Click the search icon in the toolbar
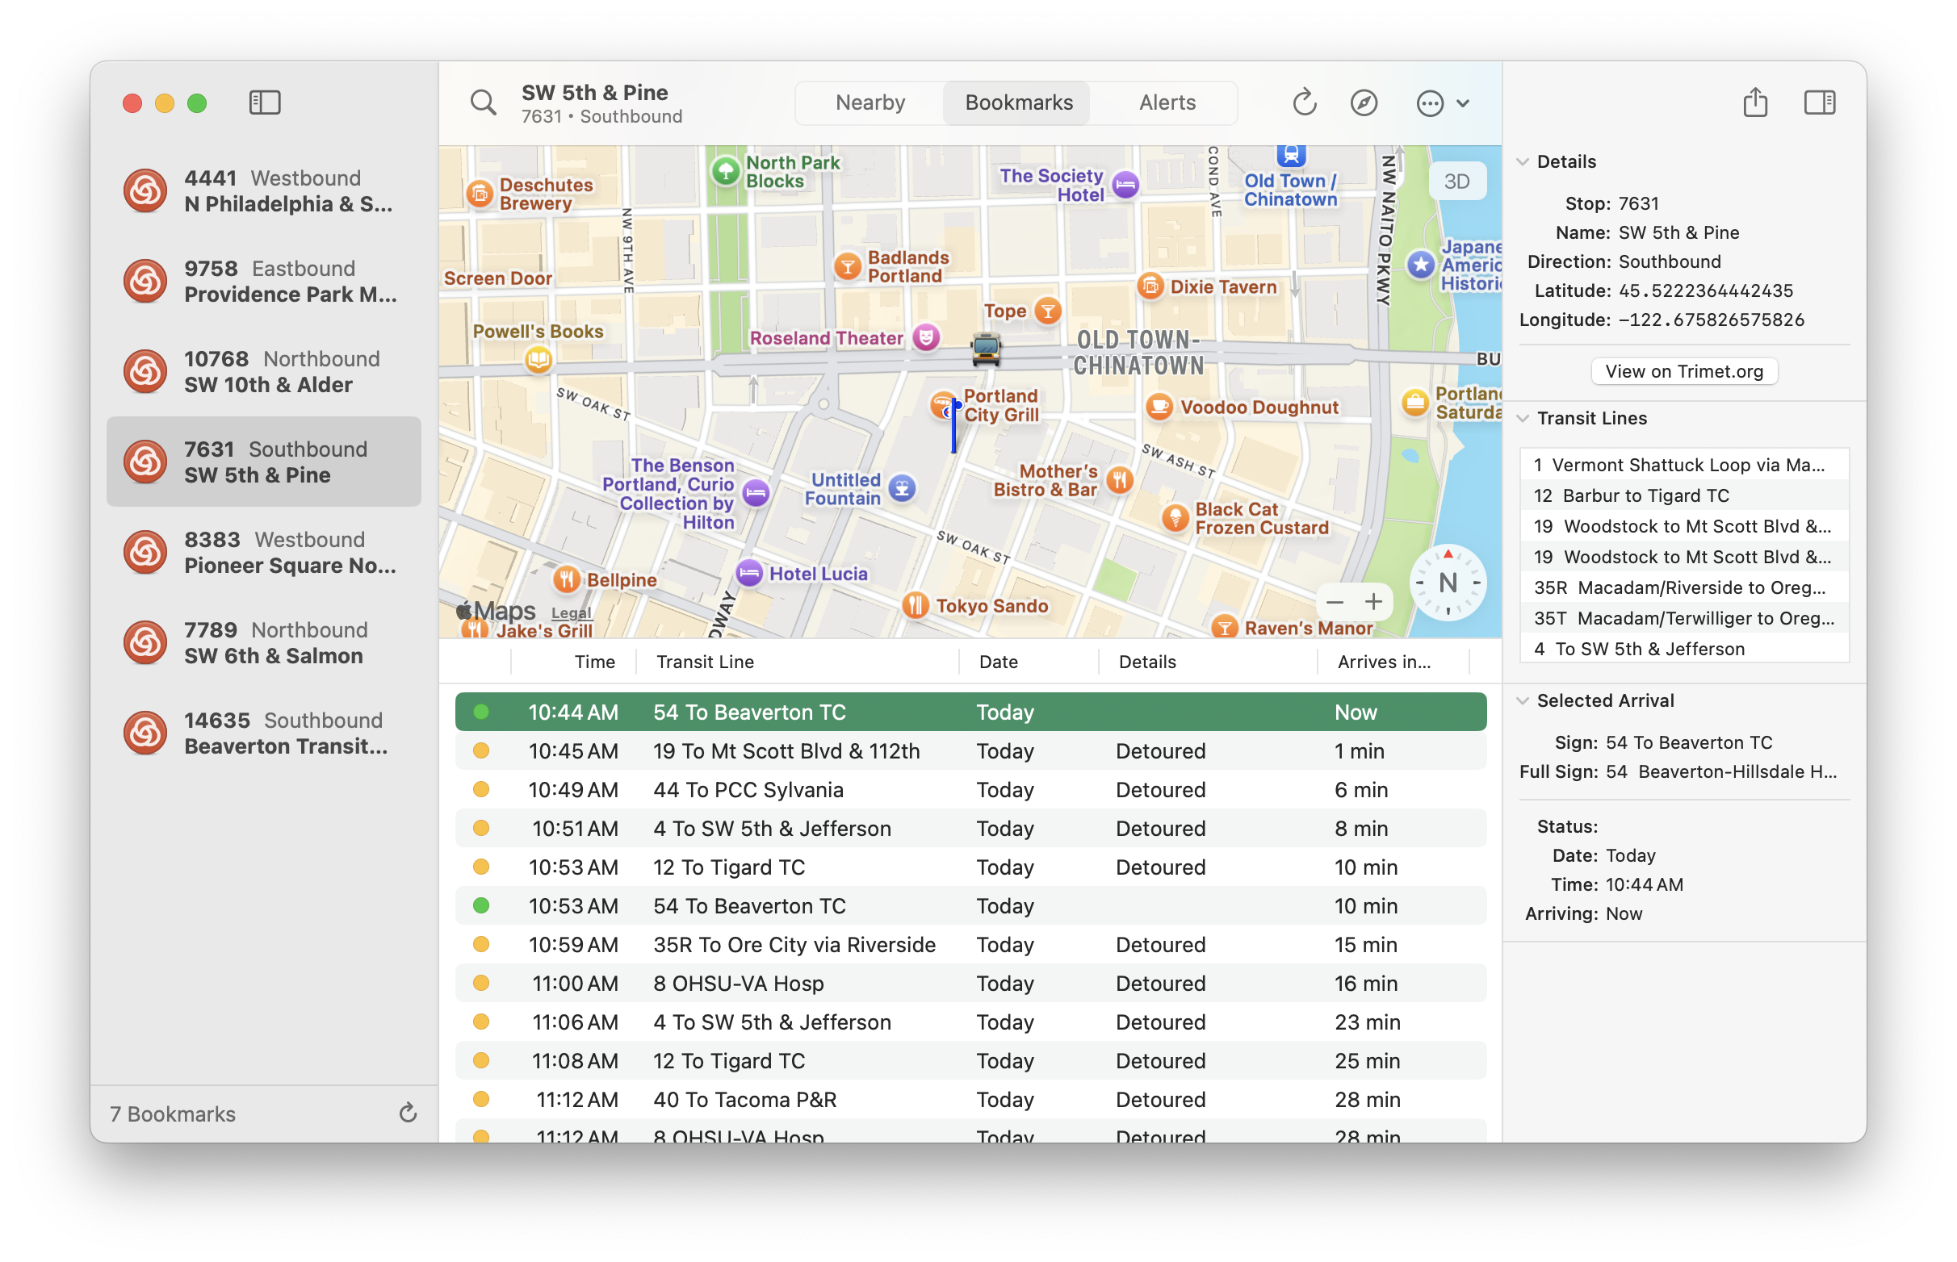 click(x=484, y=102)
